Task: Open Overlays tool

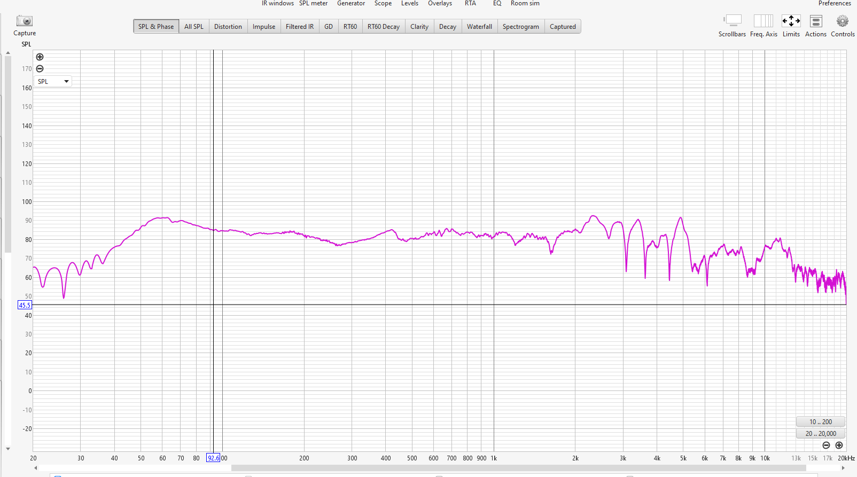Action: tap(440, 3)
